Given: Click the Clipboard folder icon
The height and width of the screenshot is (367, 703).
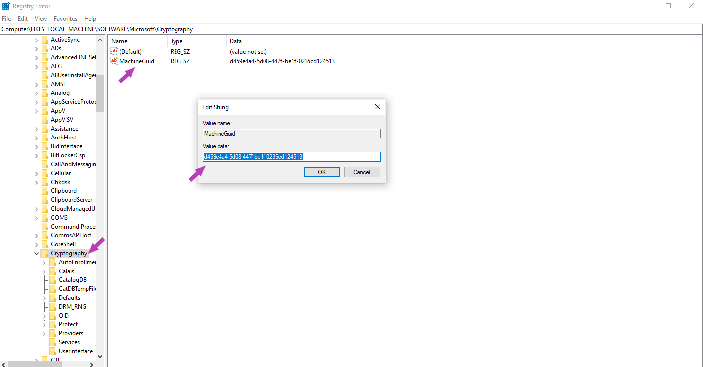Looking at the screenshot, I should pos(44,191).
